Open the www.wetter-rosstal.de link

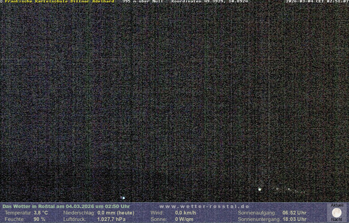click(204, 206)
